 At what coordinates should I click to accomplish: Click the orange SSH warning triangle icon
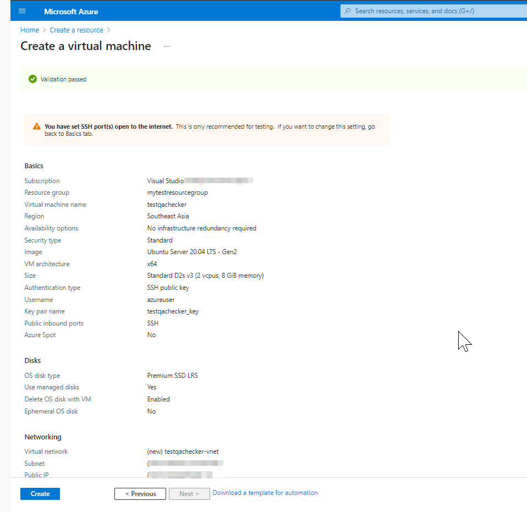tap(37, 126)
